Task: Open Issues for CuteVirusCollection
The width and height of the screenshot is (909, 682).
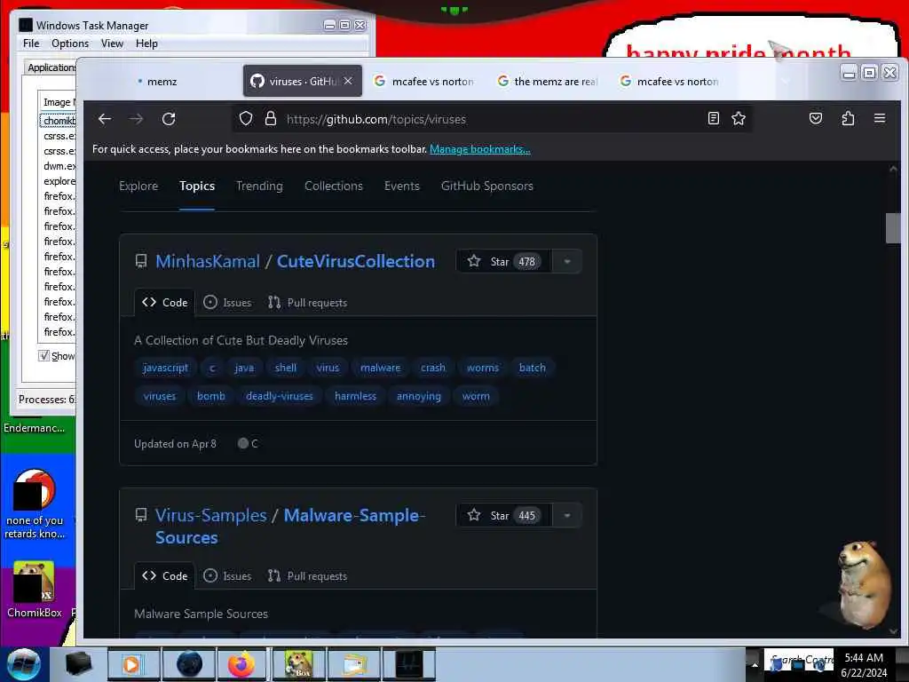Action: tap(228, 302)
